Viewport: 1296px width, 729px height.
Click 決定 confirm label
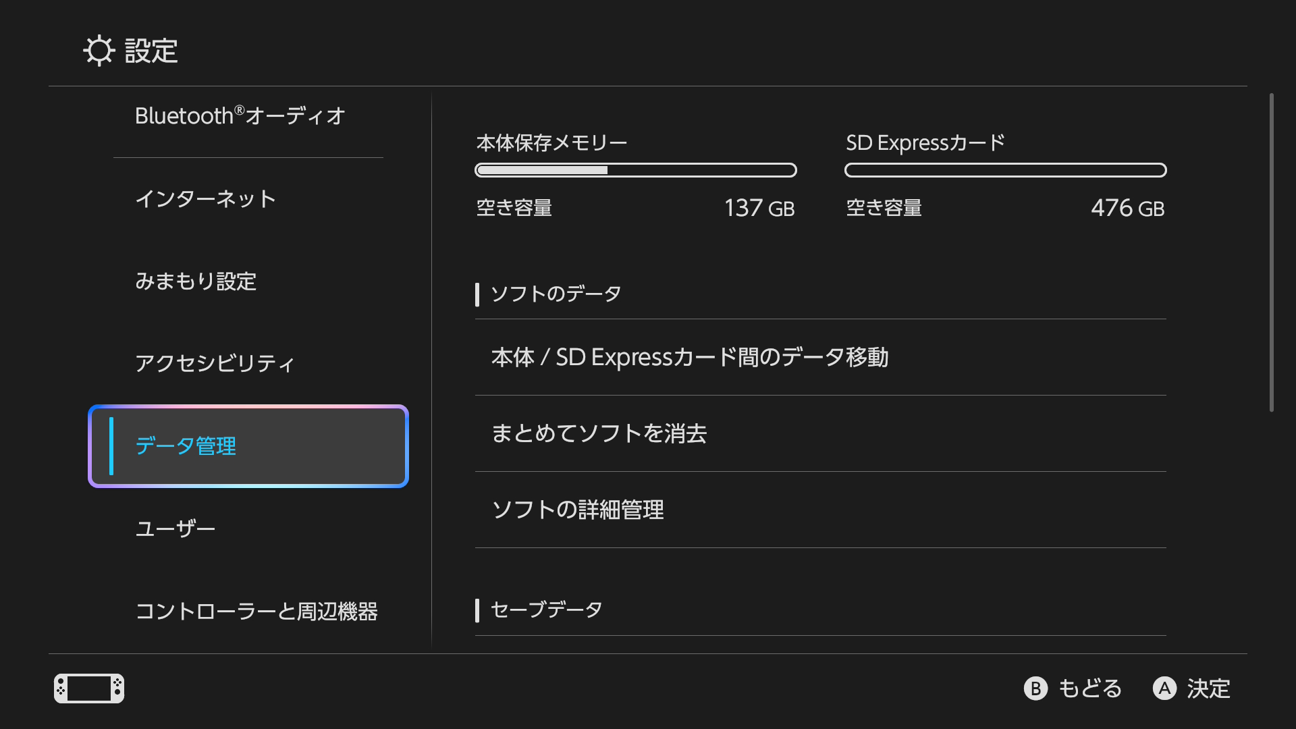(1208, 688)
